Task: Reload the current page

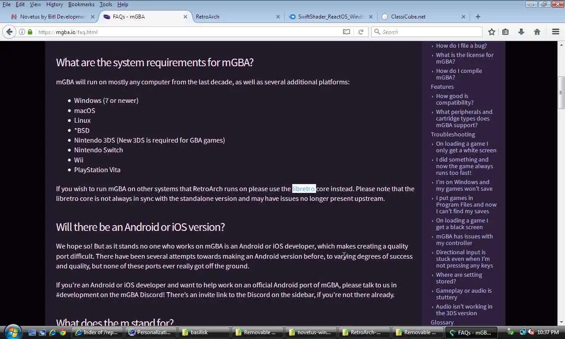Action: (361, 32)
